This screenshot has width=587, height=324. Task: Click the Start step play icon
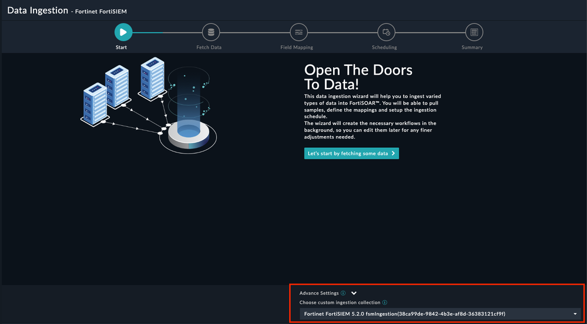point(123,32)
